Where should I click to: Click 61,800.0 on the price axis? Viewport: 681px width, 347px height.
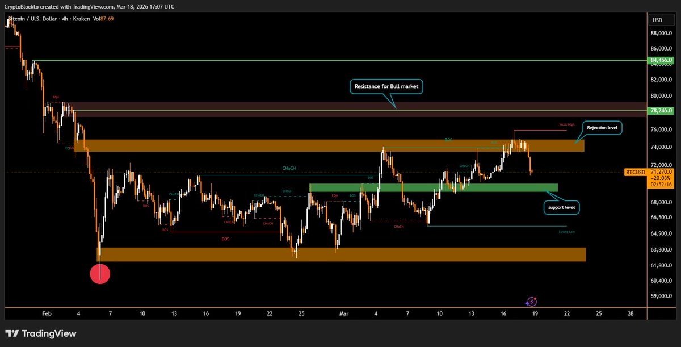click(661, 265)
